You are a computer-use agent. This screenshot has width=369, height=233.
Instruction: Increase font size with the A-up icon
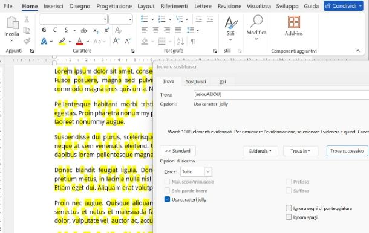pyautogui.click(x=116, y=41)
